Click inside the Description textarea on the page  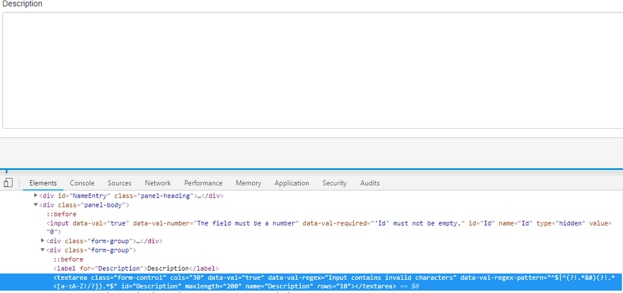[x=312, y=69]
